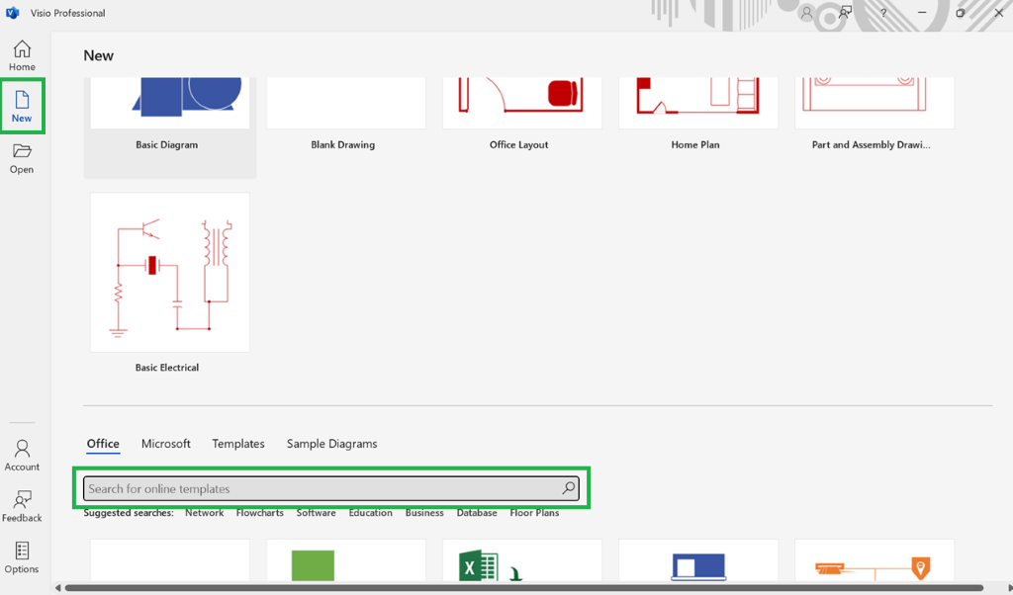The width and height of the screenshot is (1013, 595).
Task: Search suggested term Database
Action: point(477,513)
